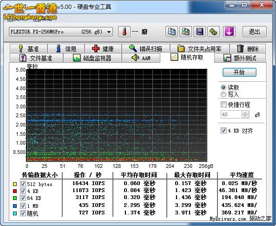Enable the 快捷行程 checkbox

click(223, 105)
